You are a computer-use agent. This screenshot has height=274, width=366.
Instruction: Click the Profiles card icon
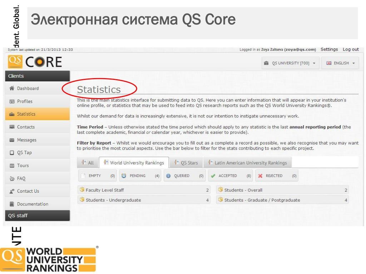pos(12,101)
